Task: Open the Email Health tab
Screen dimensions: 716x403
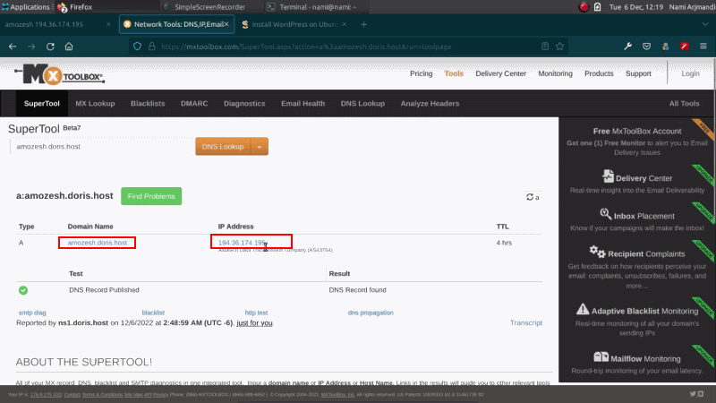Action: 303,103
